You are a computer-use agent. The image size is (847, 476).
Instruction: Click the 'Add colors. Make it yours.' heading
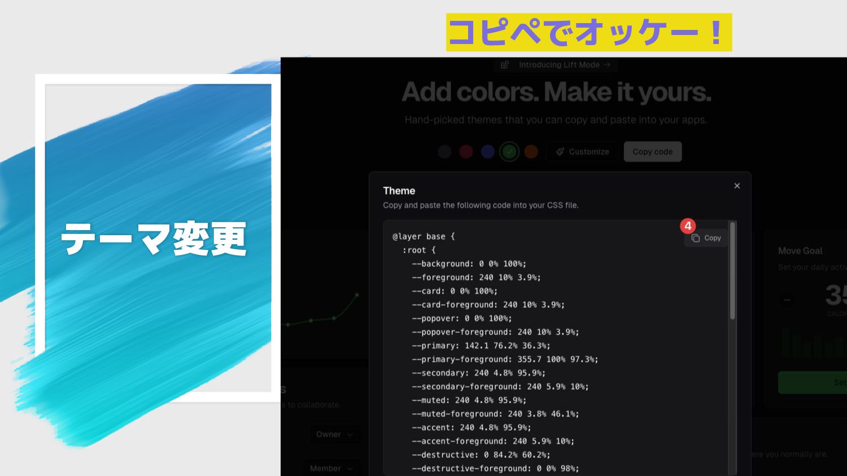tap(556, 92)
